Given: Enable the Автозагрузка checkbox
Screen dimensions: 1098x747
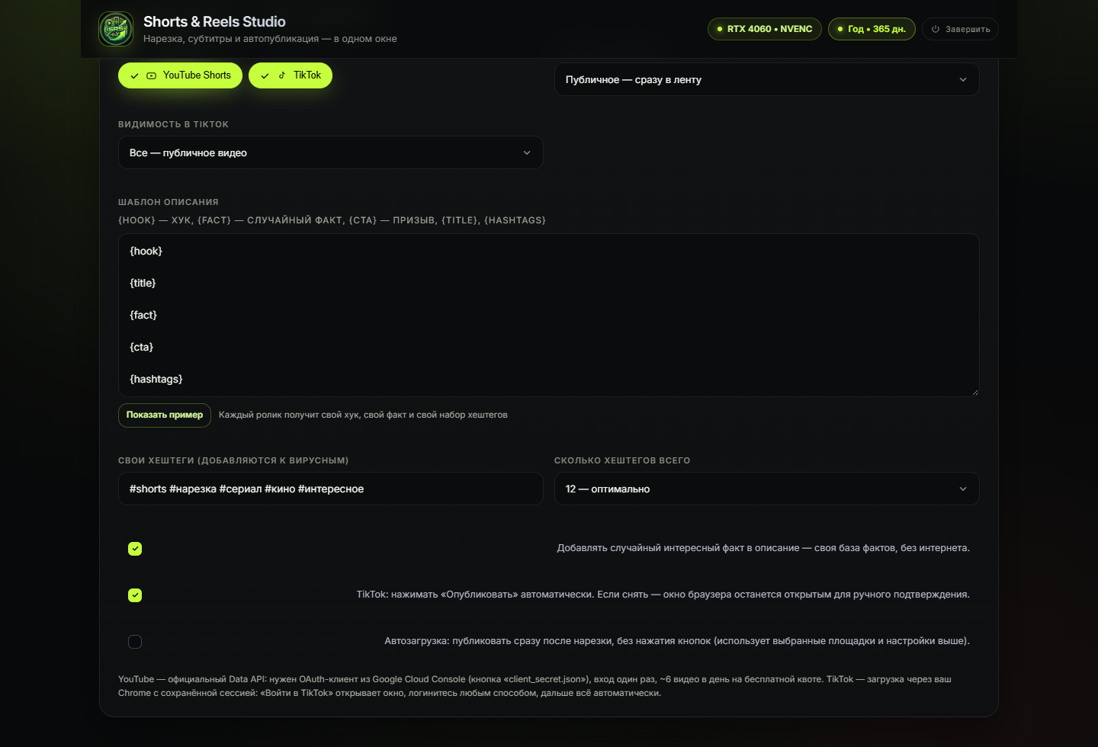Looking at the screenshot, I should tap(135, 642).
